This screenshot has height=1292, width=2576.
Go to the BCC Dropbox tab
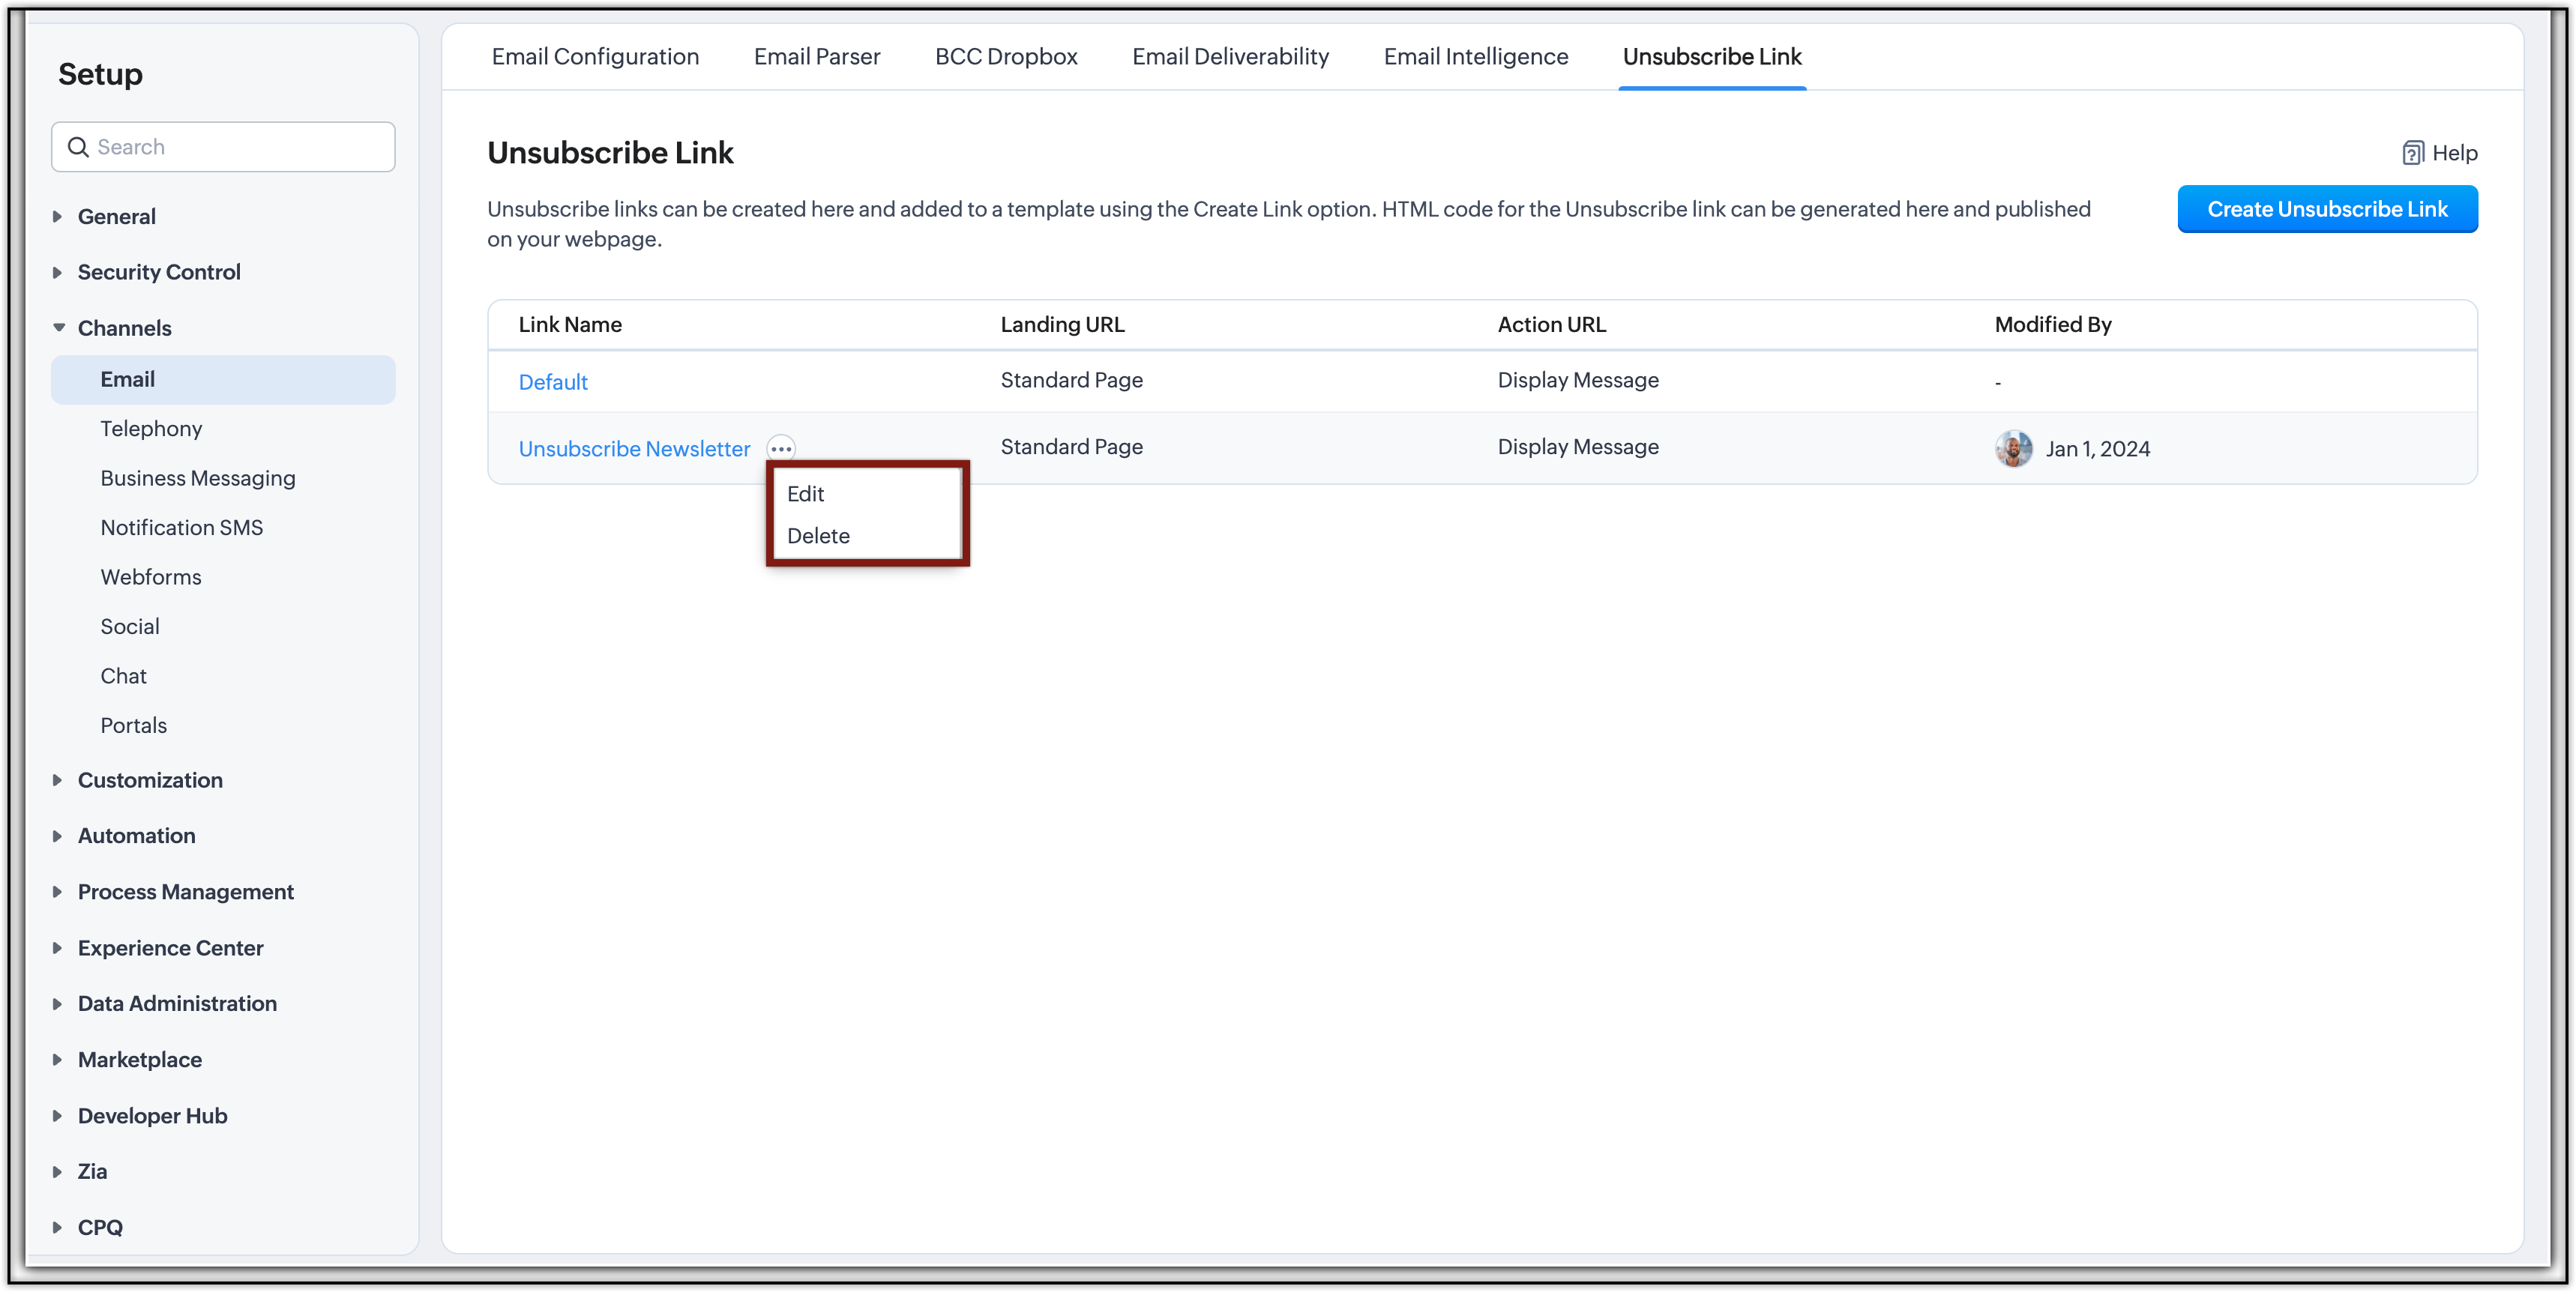point(1006,57)
